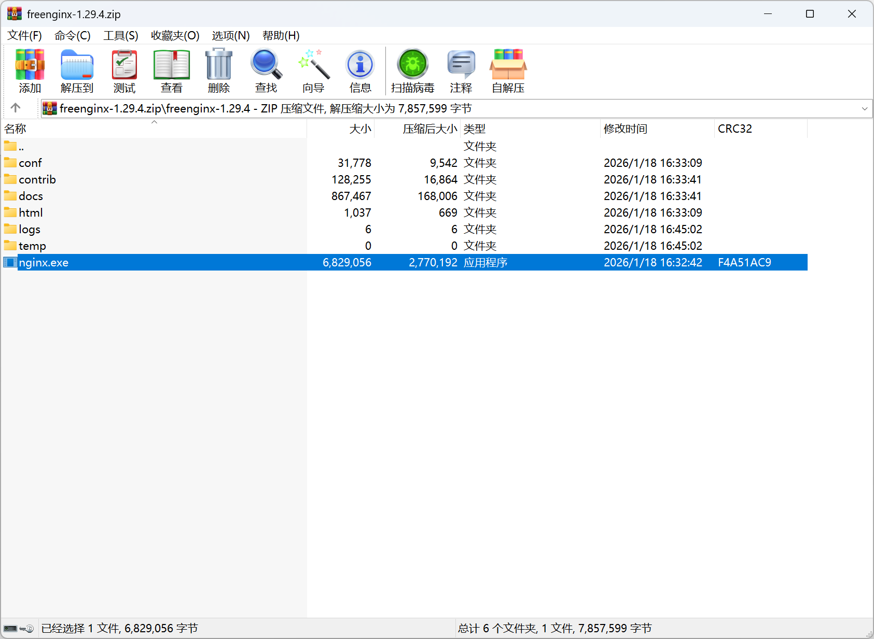Viewport: 874px width, 639px height.
Task: Click docs size value 867,467
Action: click(351, 196)
